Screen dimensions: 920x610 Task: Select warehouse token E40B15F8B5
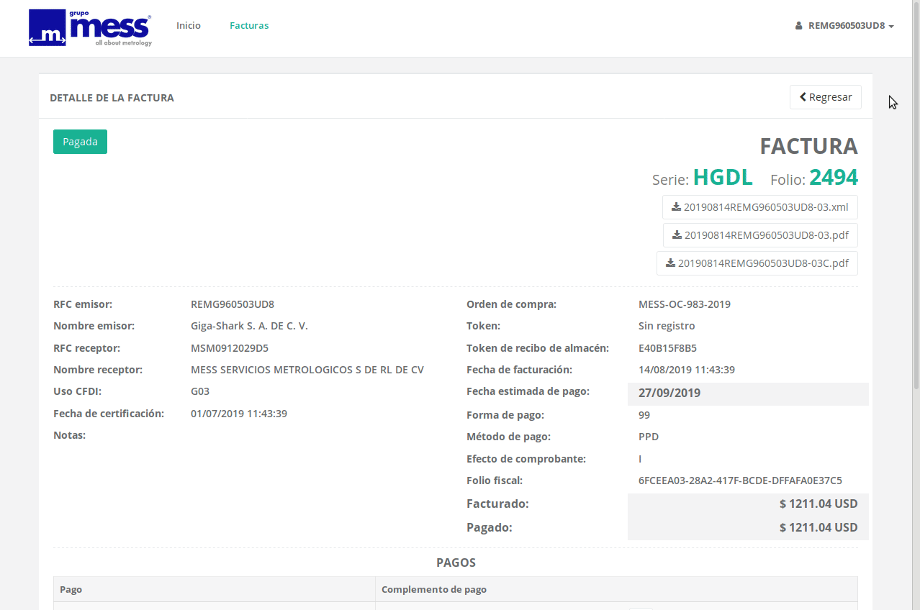(667, 348)
